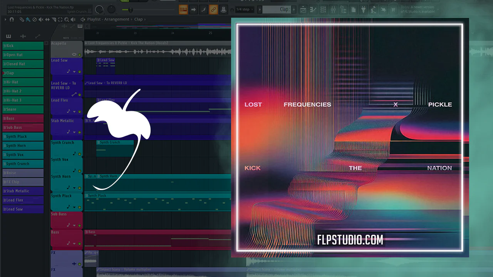Select the playback speaker tool in Playlist
The width and height of the screenshot is (493, 277).
point(73,19)
